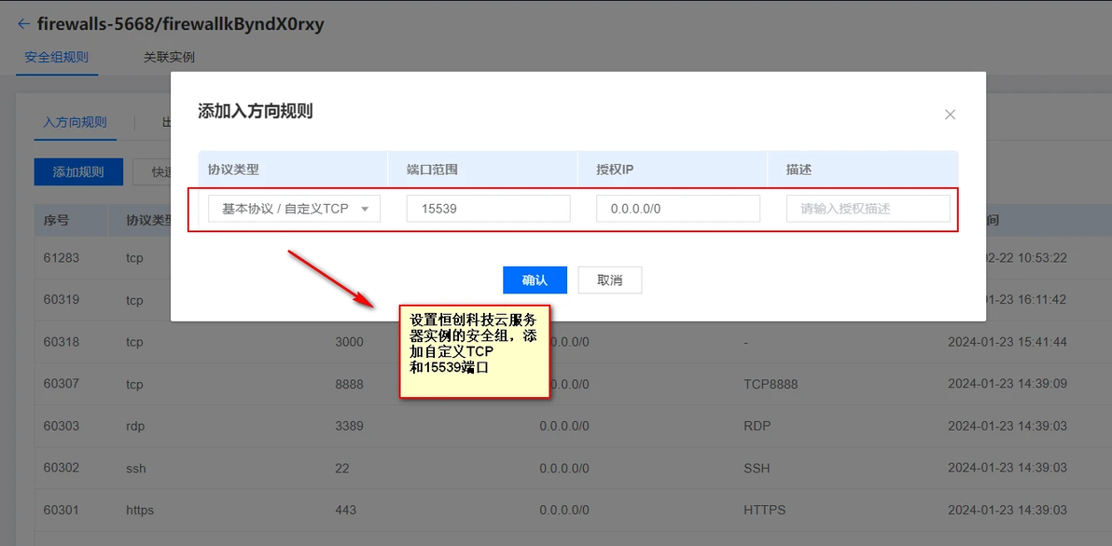Cancel the dialog with 取消 button
Screen dimensions: 1112x546
pos(610,280)
